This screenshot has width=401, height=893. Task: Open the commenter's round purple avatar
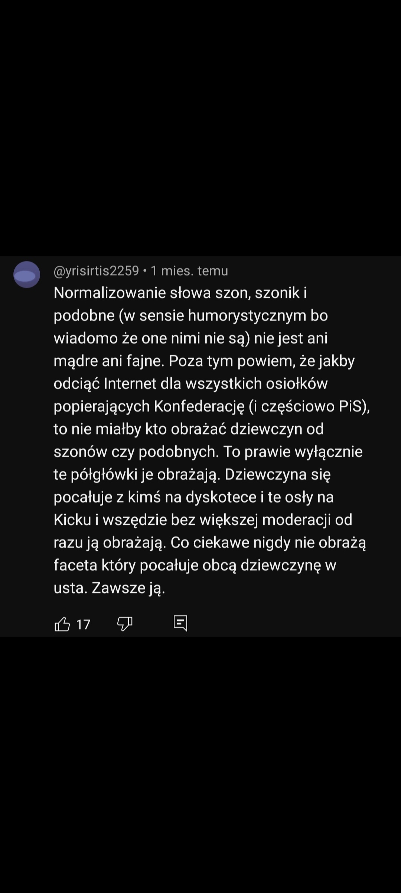(27, 275)
